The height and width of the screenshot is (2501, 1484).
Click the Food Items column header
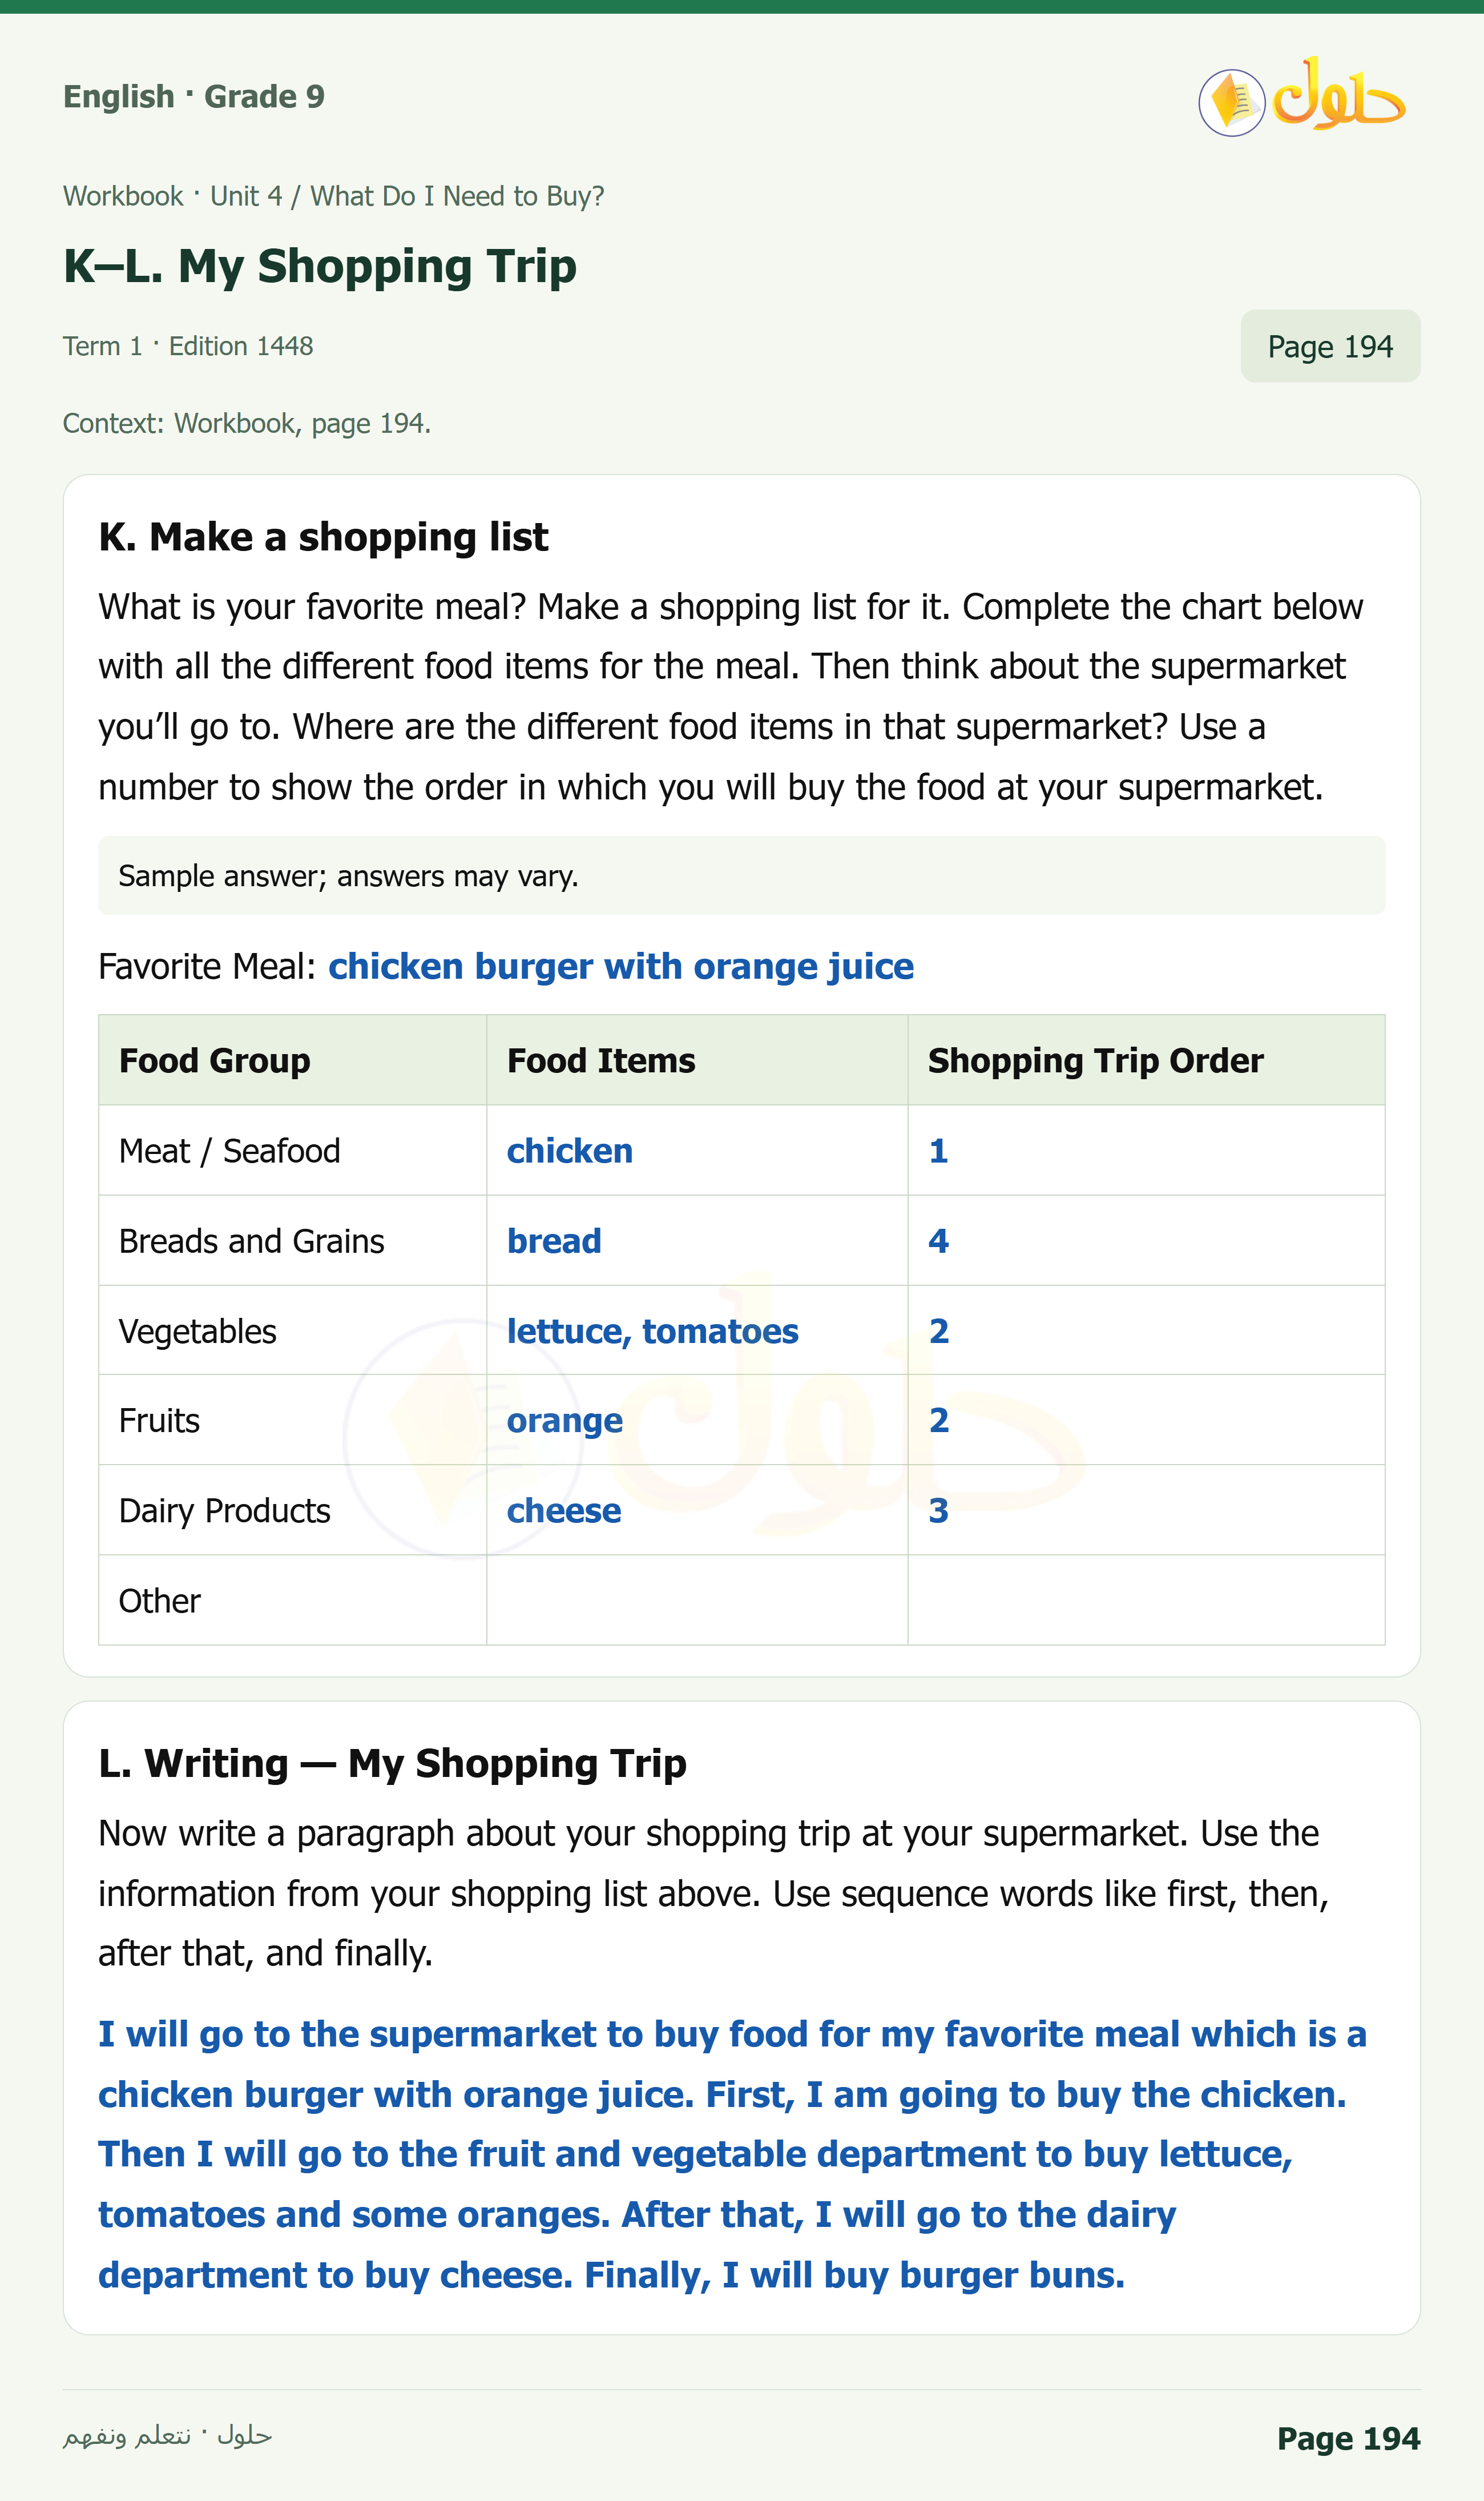pyautogui.click(x=697, y=1060)
